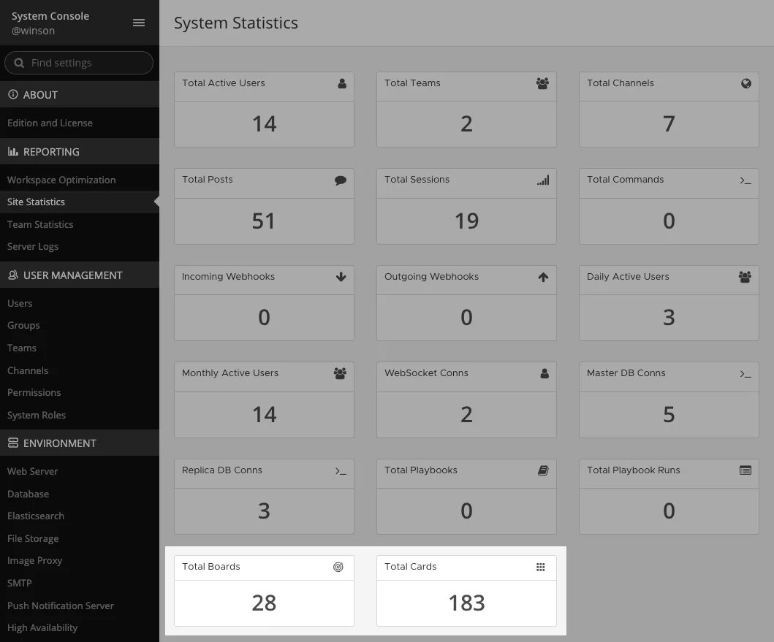Screen dimensions: 774x642
Task: Click the list icon on Total Playbook Runs
Action: click(745, 470)
